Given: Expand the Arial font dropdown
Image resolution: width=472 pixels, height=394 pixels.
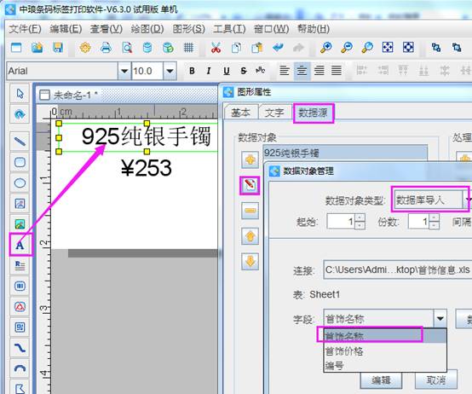Looking at the screenshot, I should [x=124, y=71].
